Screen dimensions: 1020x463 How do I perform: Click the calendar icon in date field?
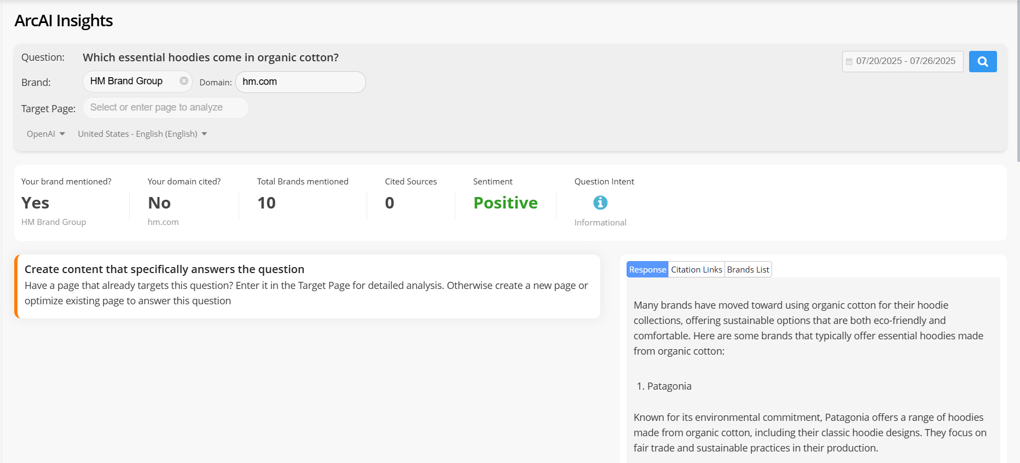click(x=849, y=62)
